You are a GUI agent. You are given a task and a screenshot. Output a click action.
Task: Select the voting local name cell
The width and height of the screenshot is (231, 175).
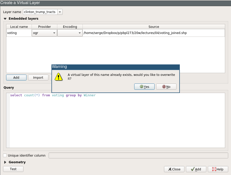(19, 33)
